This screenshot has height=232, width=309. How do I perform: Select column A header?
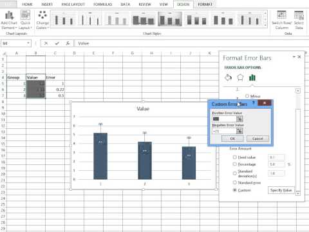click(x=16, y=53)
